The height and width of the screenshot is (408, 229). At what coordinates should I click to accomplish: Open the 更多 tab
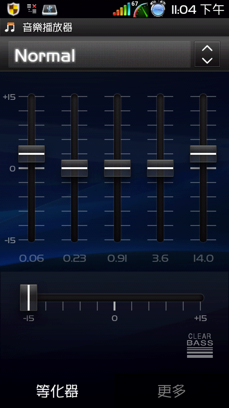172,391
